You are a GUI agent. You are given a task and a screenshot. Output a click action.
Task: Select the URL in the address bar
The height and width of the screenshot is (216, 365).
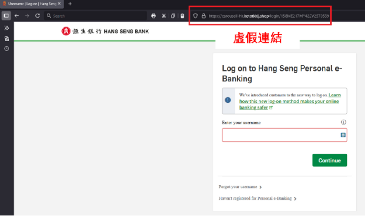pyautogui.click(x=269, y=16)
